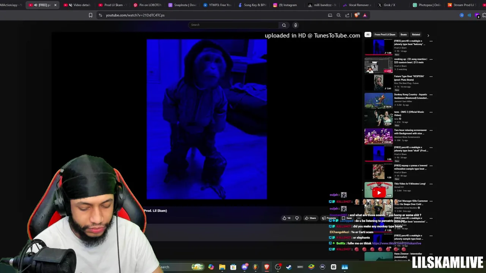Switch to the 'Video details' browser tab

coord(79,5)
